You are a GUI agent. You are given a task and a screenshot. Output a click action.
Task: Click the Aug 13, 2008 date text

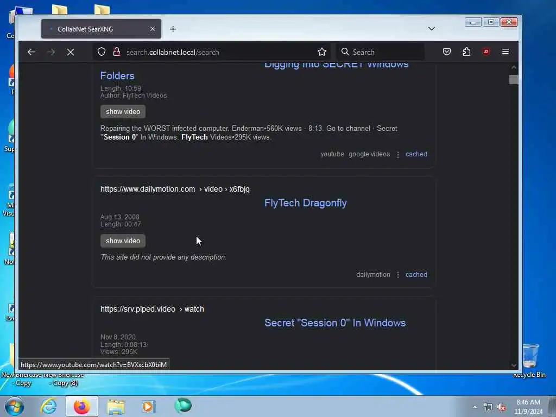tap(120, 217)
